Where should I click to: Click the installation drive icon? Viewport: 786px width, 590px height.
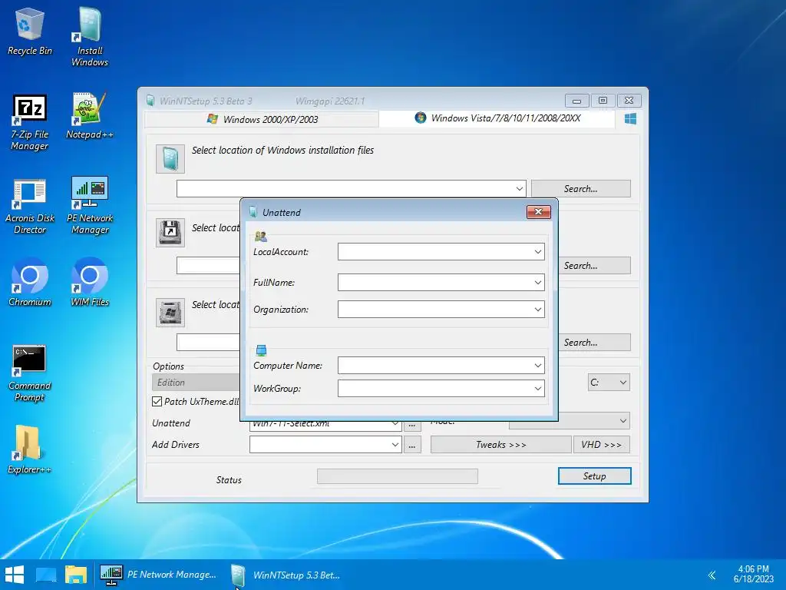[x=170, y=313]
